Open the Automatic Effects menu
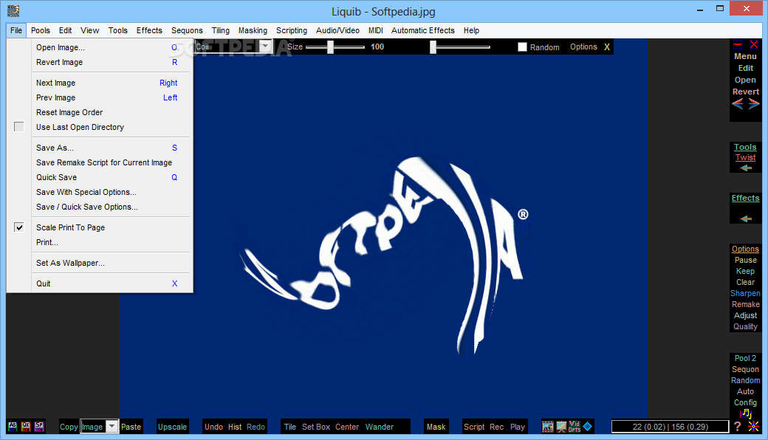Screen dimensions: 768x440 (x=422, y=30)
